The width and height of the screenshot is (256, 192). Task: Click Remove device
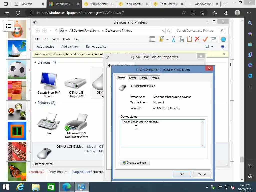tap(96, 47)
